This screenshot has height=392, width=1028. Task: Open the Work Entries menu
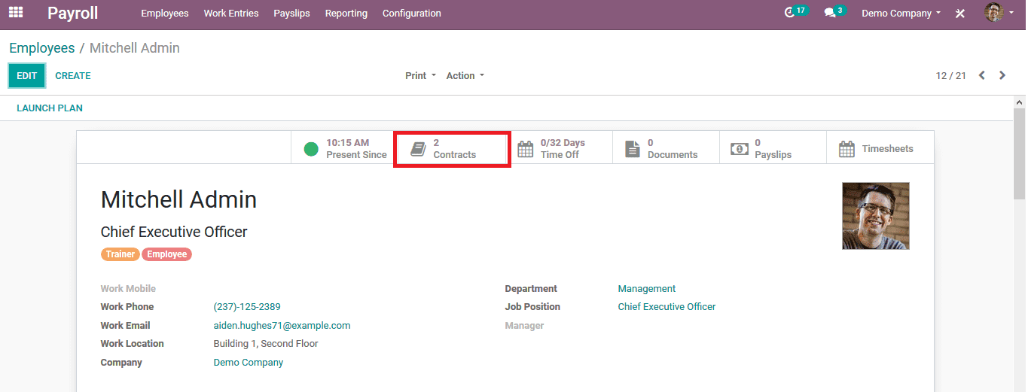(231, 14)
